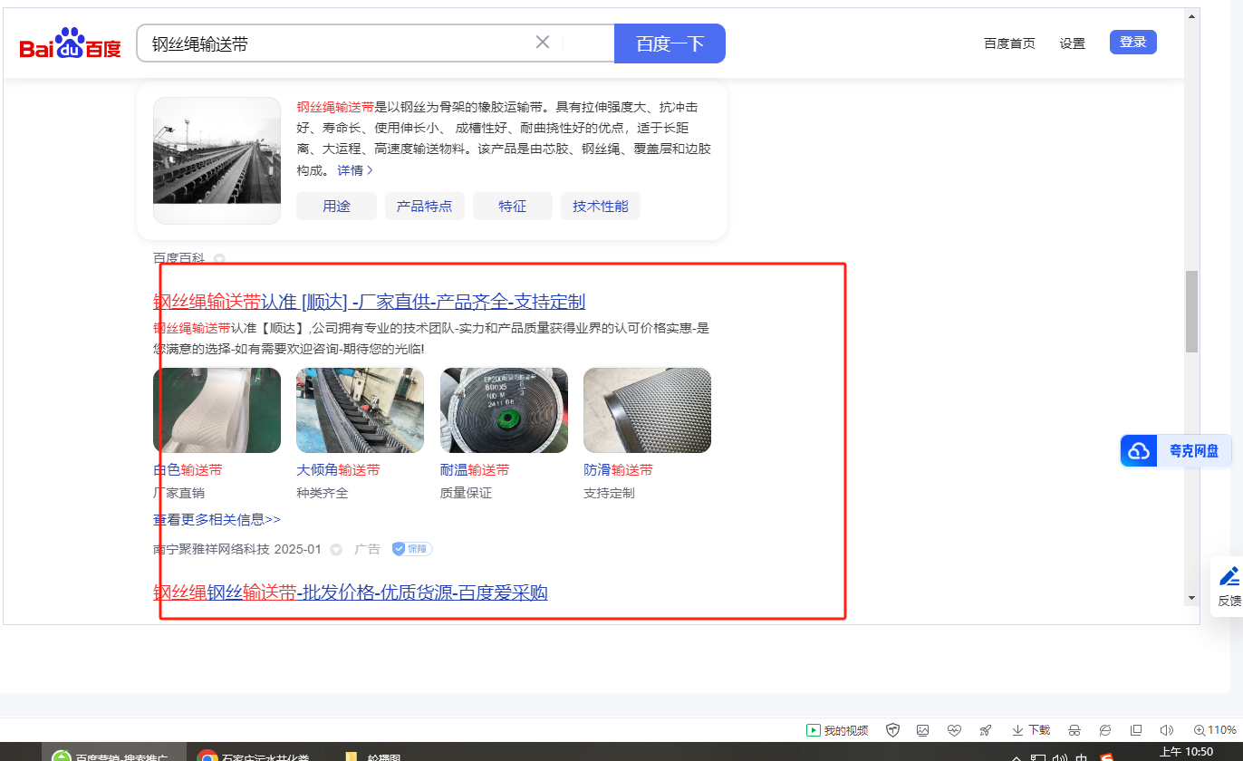
Task: Clear the search box with the X icon
Action: [x=543, y=43]
